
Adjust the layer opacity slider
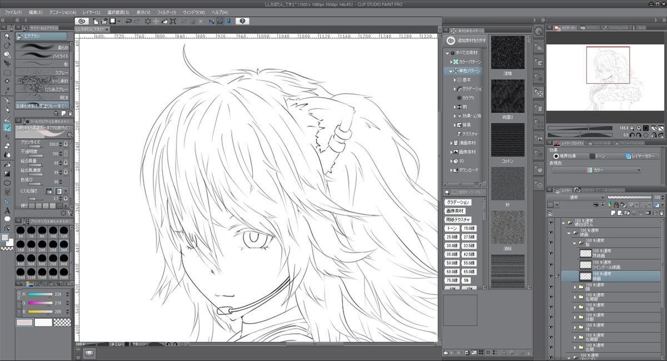pyautogui.click(x=629, y=197)
